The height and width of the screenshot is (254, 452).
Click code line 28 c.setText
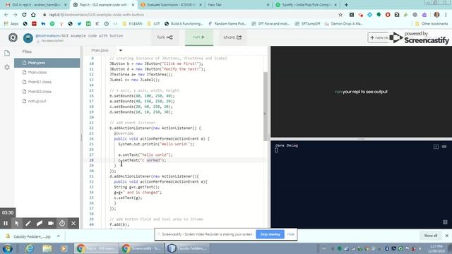point(142,160)
